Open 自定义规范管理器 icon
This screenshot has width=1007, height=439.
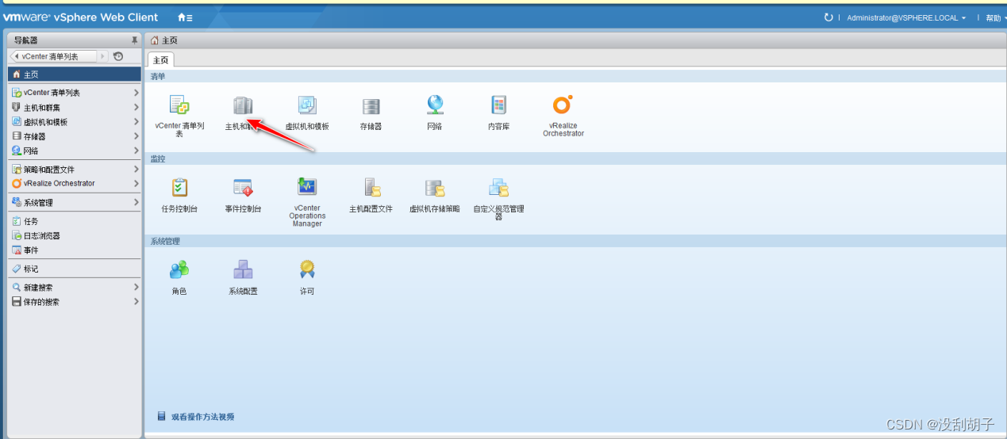498,188
